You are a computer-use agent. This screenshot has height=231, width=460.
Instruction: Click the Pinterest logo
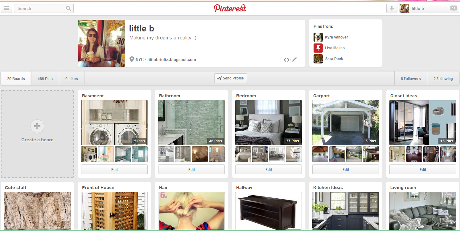pyautogui.click(x=230, y=8)
